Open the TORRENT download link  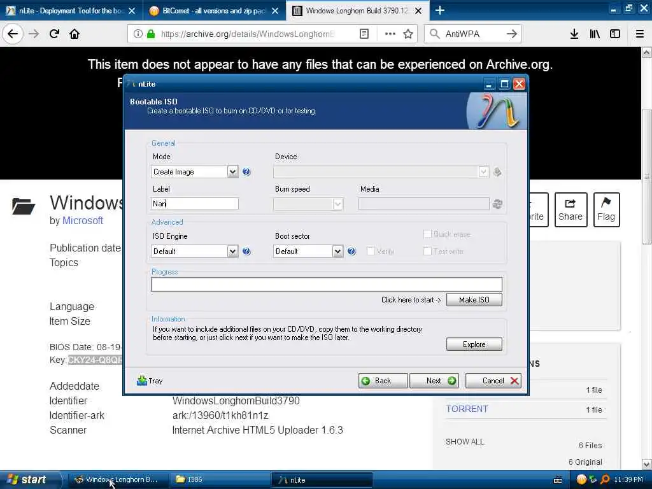(x=467, y=409)
